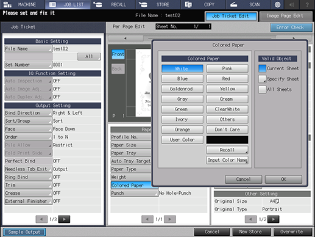Viewport: 315px width, 237px height.
Task: Click the All button in Basic Setting
Action: (x=89, y=57)
